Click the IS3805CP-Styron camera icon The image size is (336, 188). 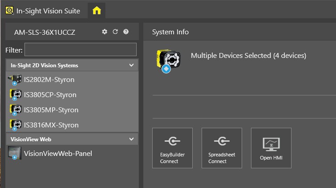(x=16, y=95)
